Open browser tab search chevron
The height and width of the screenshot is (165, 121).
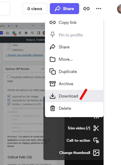pyautogui.click(x=33, y=25)
